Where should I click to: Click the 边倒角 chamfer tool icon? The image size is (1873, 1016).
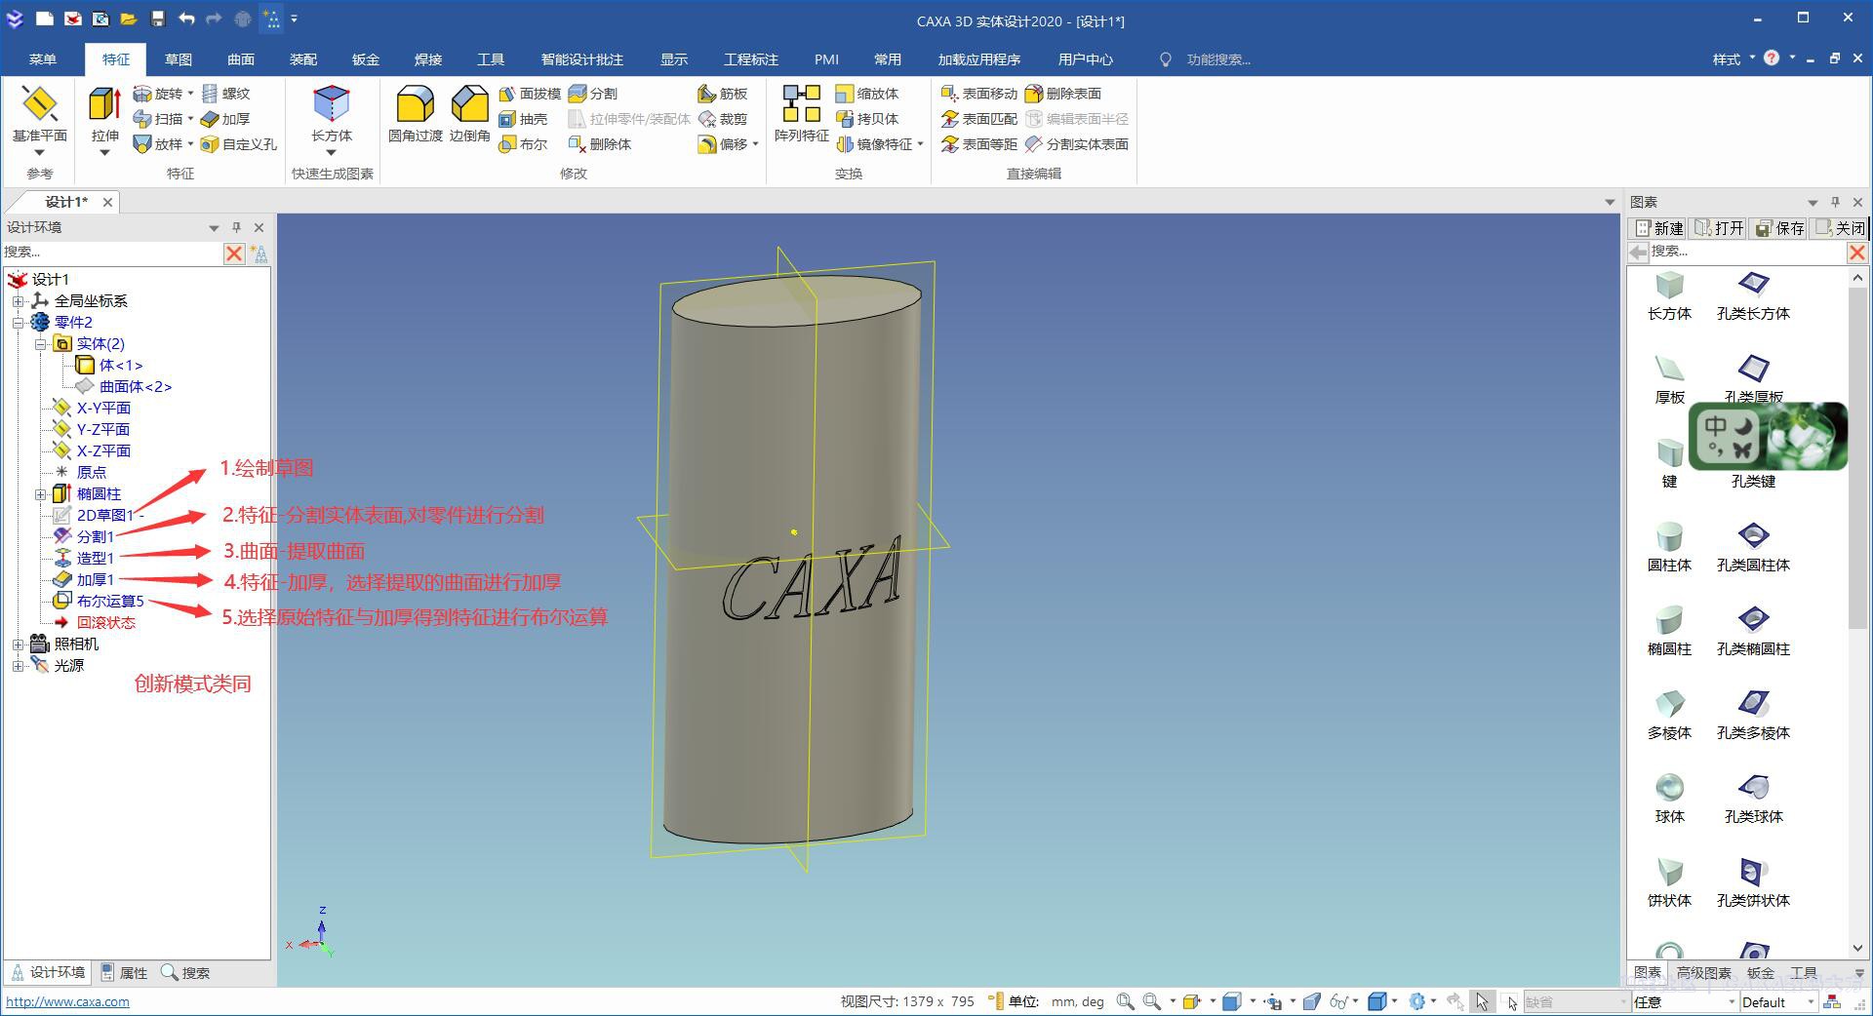(469, 104)
